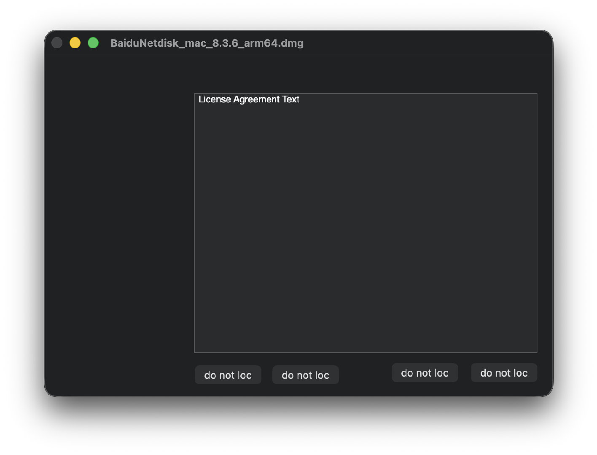Click the rightmost "do not loc" button

pos(504,373)
